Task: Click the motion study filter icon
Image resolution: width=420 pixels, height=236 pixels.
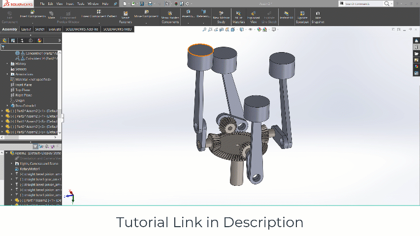Action: click(35, 147)
